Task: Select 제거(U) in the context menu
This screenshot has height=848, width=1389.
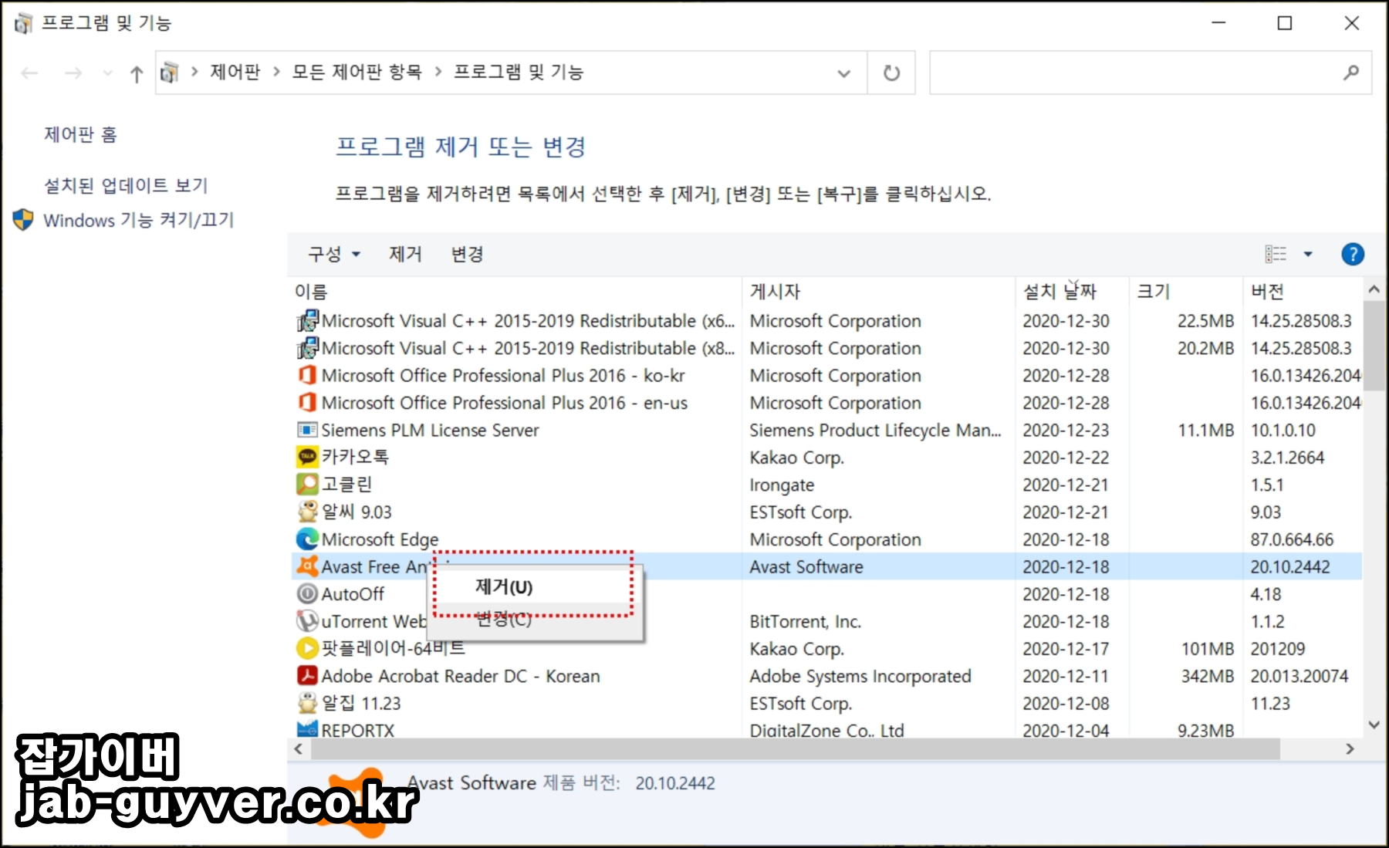Action: click(x=534, y=586)
